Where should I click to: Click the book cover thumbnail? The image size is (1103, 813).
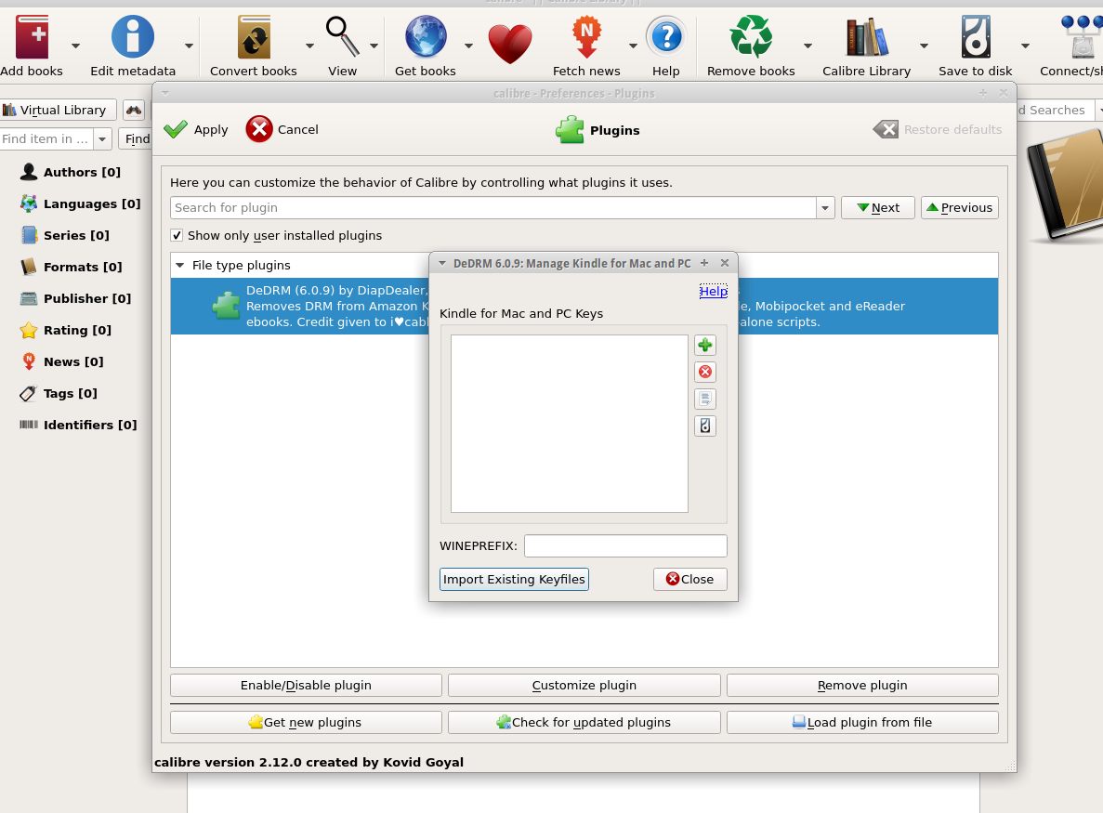tap(1065, 184)
